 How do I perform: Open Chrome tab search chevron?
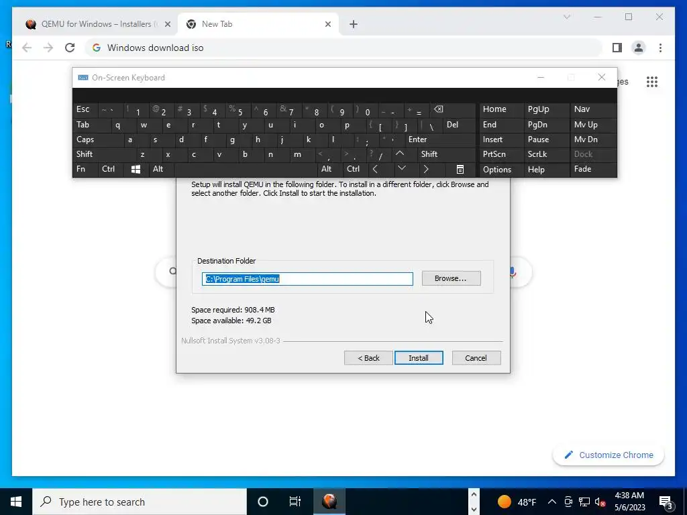pos(566,17)
